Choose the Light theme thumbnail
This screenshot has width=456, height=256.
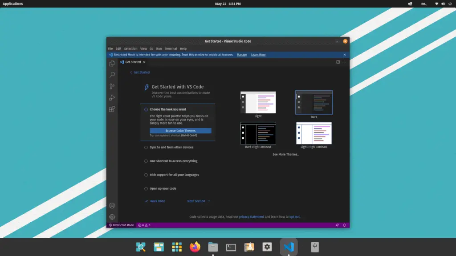click(258, 103)
